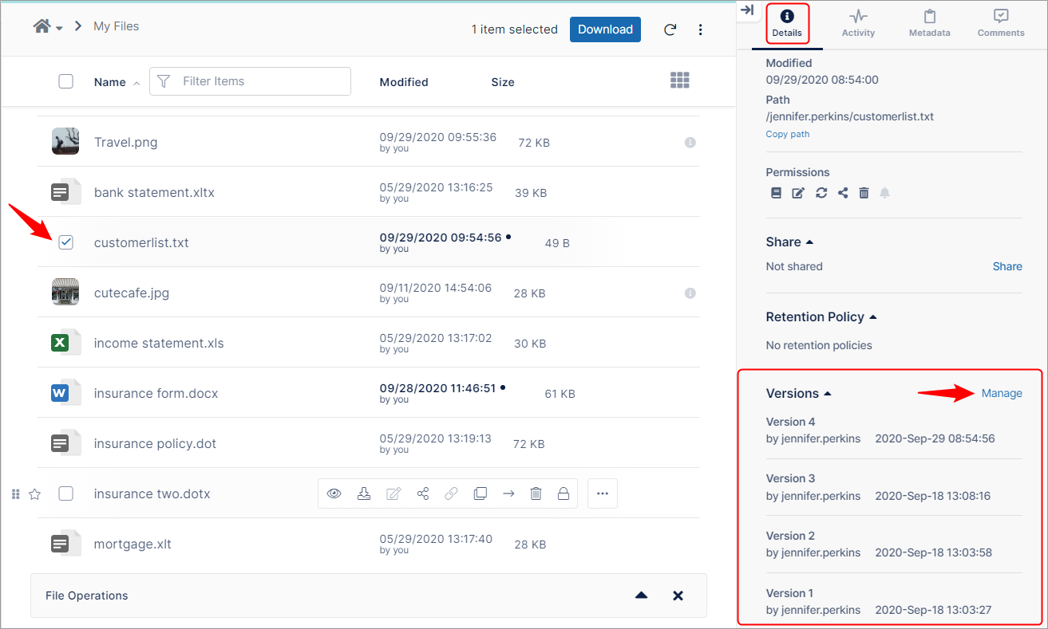Viewport: 1048px width, 629px height.
Task: Click the delete trash icon in row toolbar
Action: (x=536, y=494)
